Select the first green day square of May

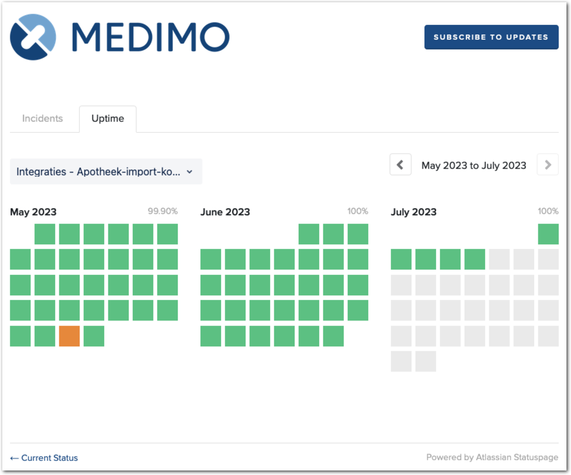(45, 234)
